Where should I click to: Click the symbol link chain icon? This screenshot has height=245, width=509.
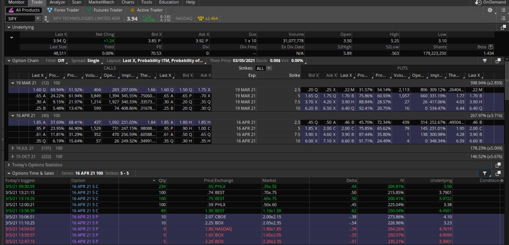click(x=47, y=19)
